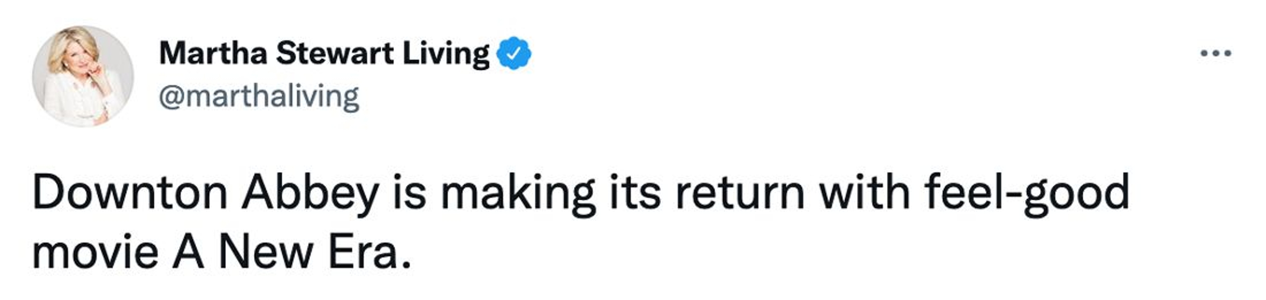Click the letter "A" before "New Era"
Screen dimensions: 1266x300
(x=188, y=253)
